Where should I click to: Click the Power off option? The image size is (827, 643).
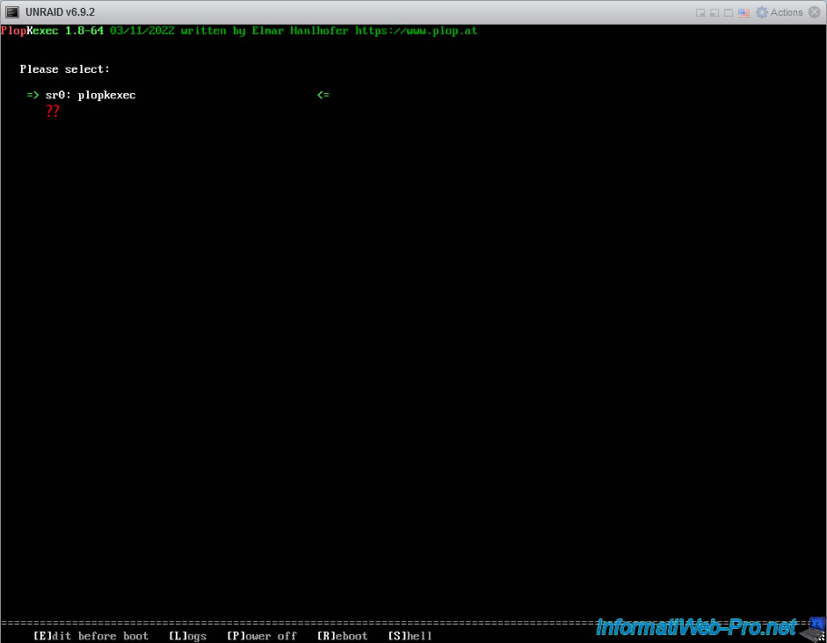[262, 636]
